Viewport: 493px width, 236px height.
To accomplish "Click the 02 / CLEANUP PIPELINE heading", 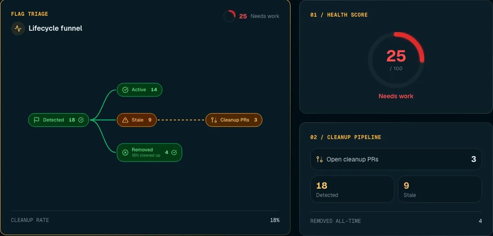I will click(x=346, y=137).
